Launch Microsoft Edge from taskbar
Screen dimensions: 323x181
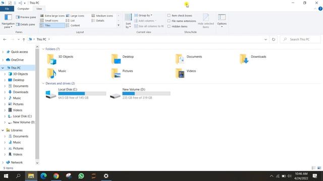click(43, 176)
